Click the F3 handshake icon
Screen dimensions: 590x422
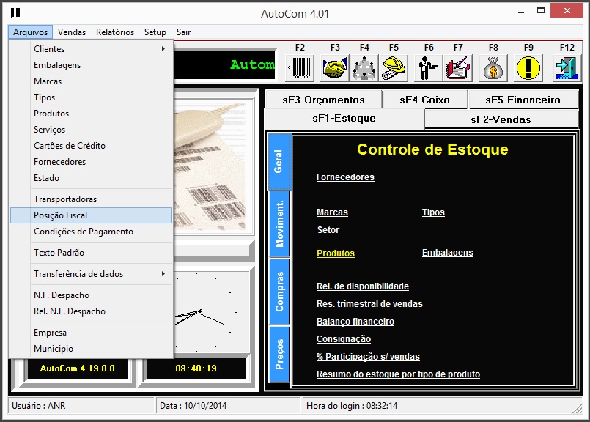tap(334, 68)
